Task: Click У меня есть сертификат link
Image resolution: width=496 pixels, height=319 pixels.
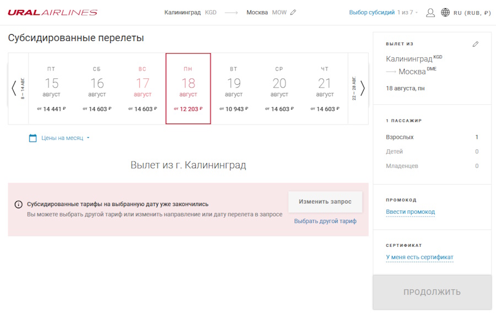Action: pos(419,257)
